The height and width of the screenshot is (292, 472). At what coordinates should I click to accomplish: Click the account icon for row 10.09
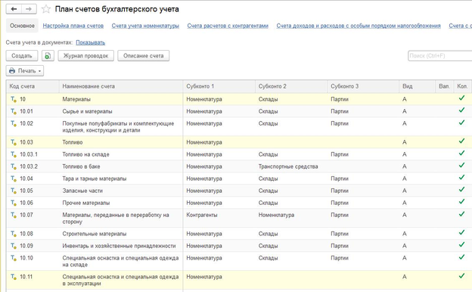(x=14, y=246)
